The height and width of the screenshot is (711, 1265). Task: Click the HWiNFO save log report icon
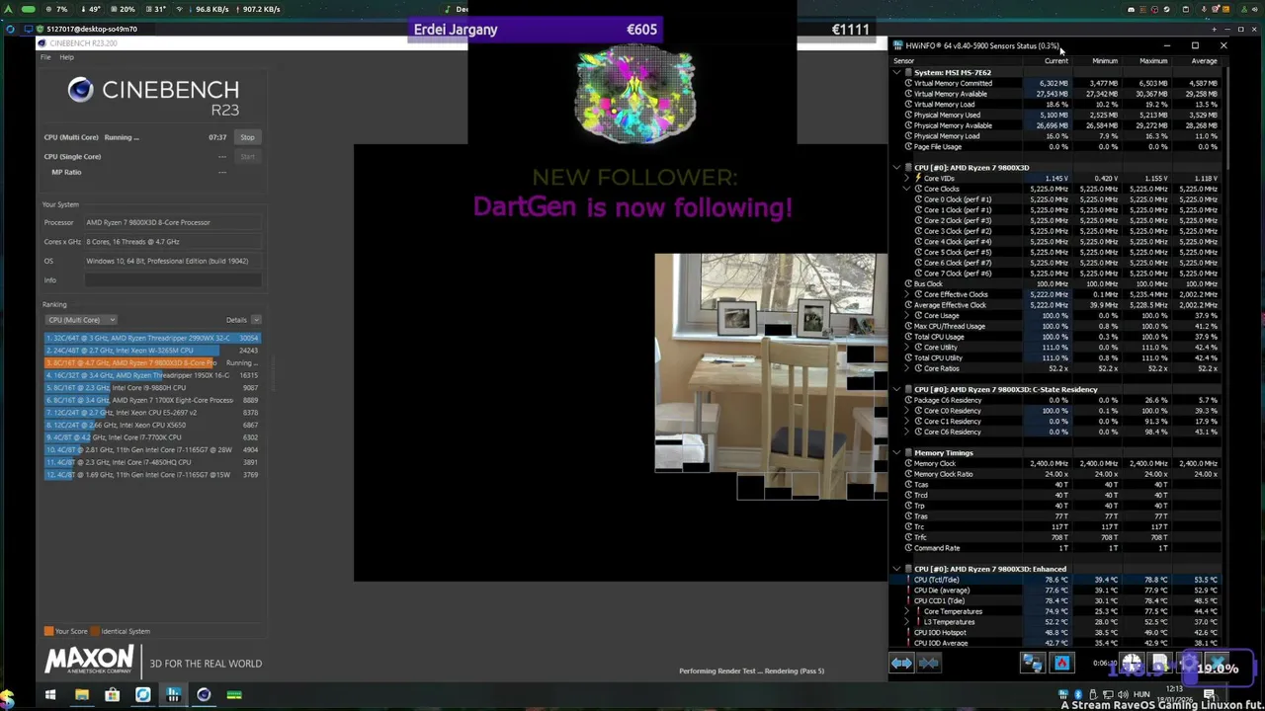click(x=1160, y=664)
